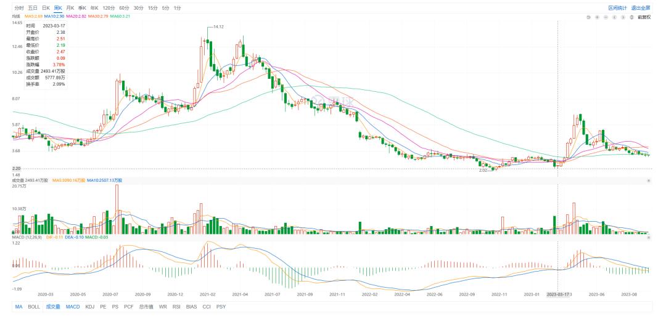Click the zoom out minus icon
This screenshot has height=316, width=666.
tap(606, 17)
